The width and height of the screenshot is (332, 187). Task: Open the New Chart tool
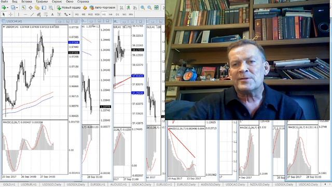pos(4,8)
